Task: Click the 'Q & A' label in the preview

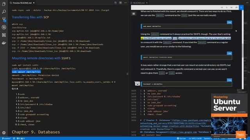Action: coord(15,89)
